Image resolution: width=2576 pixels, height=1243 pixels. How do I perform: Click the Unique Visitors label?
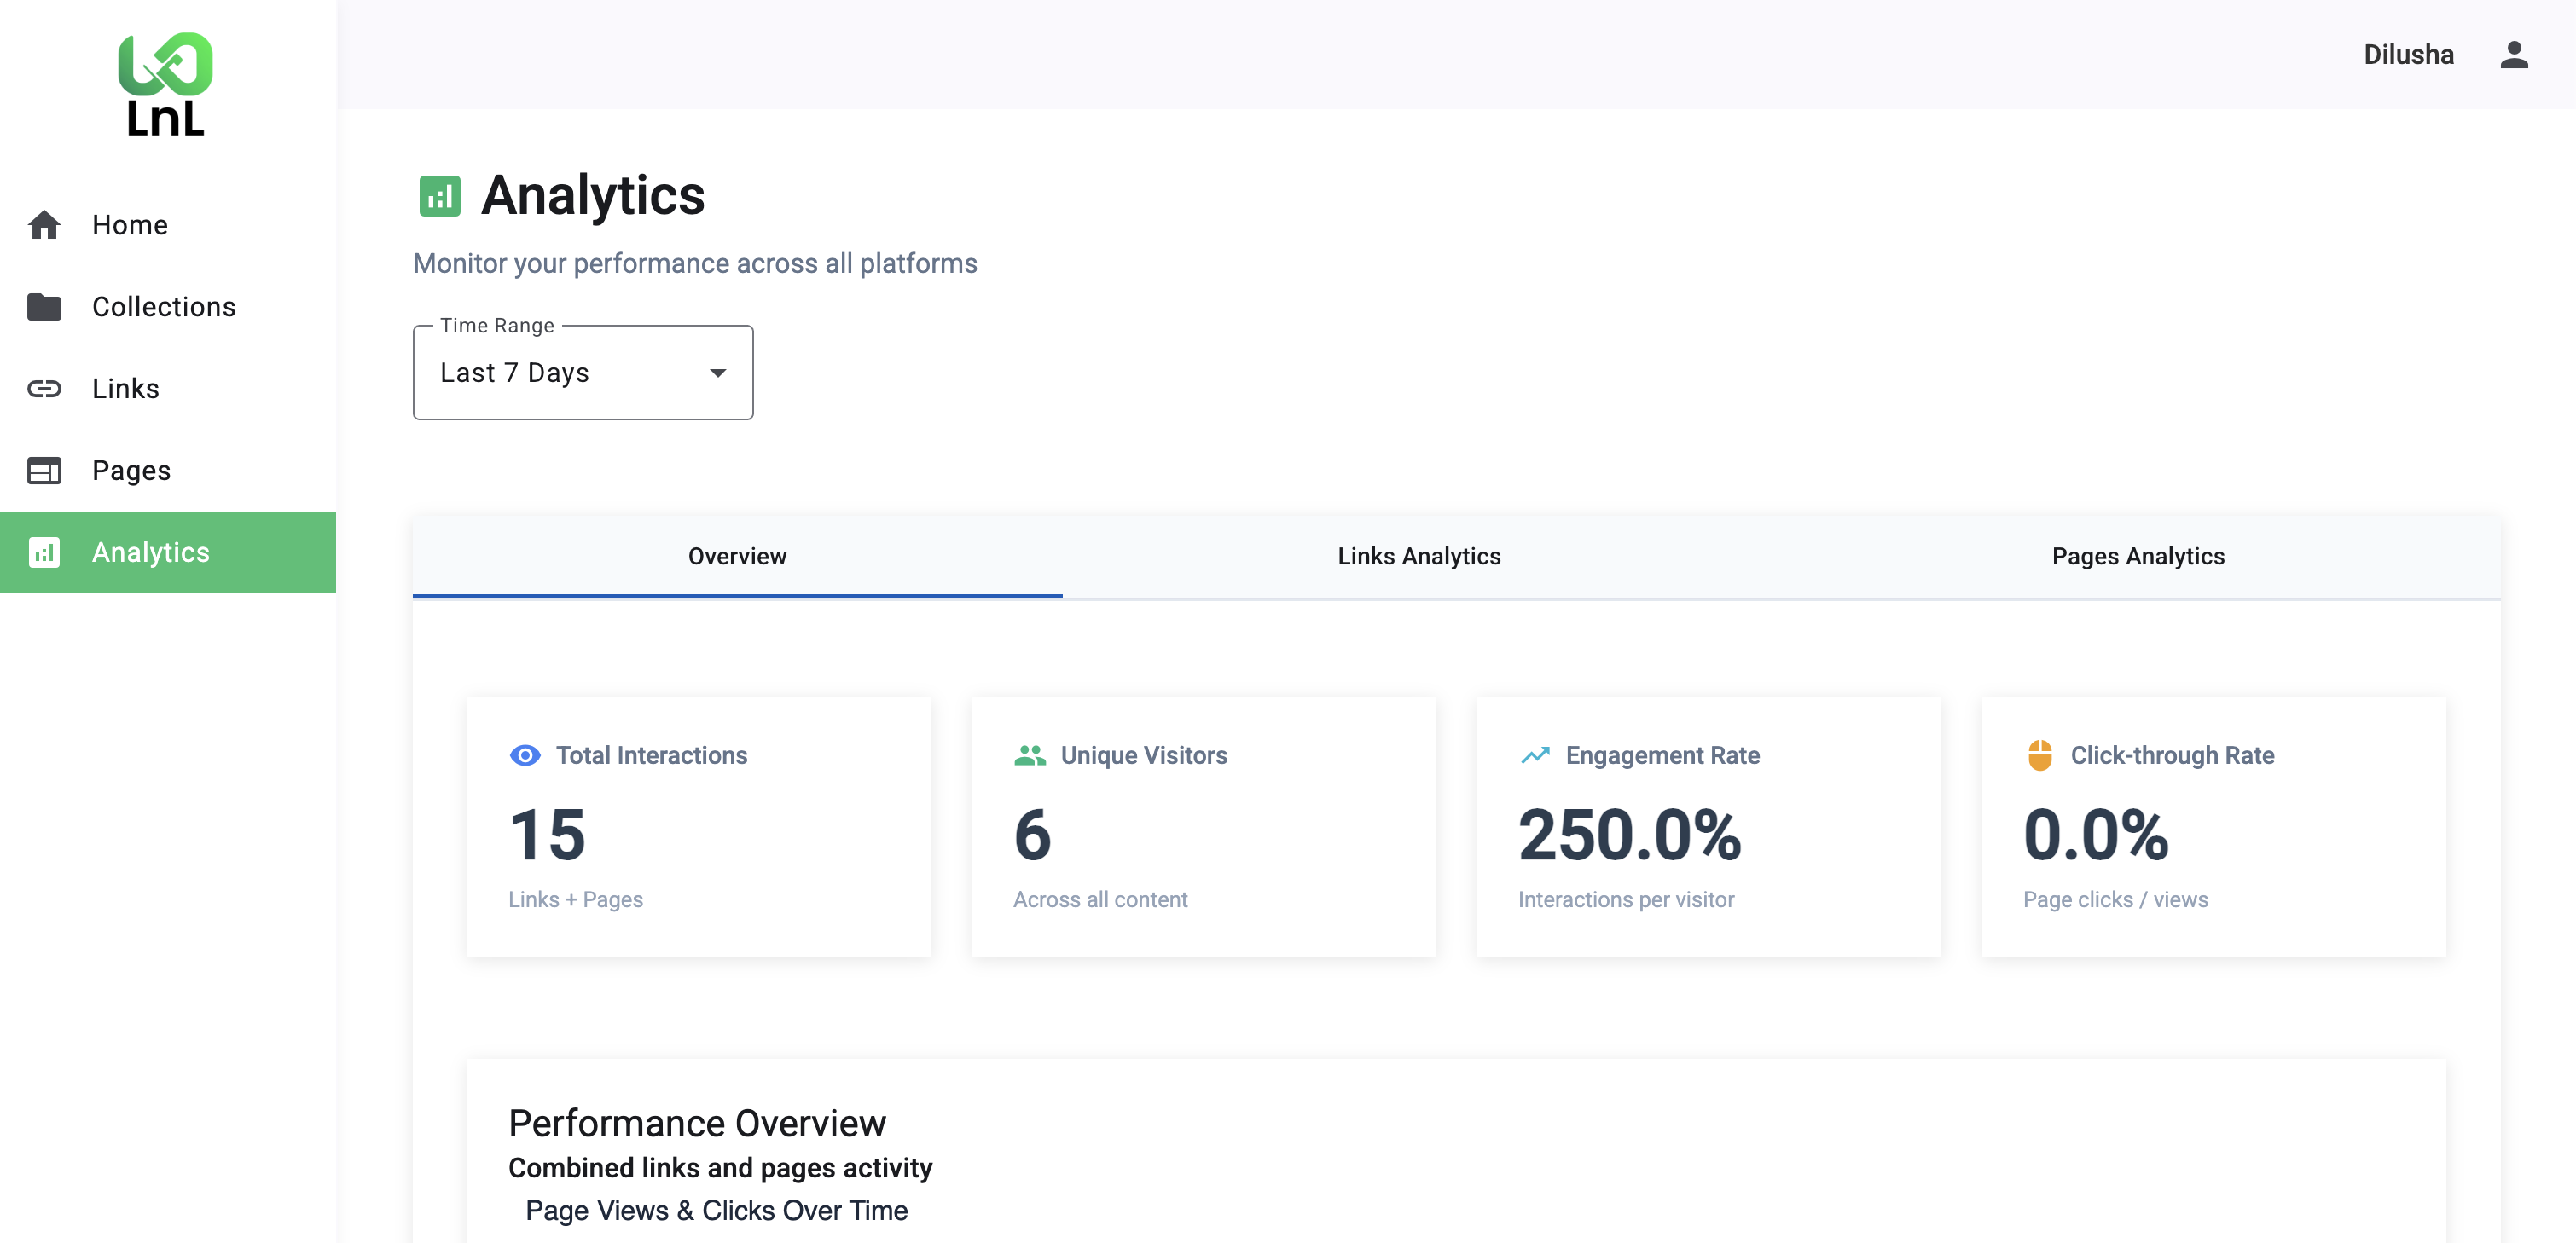[1143, 755]
